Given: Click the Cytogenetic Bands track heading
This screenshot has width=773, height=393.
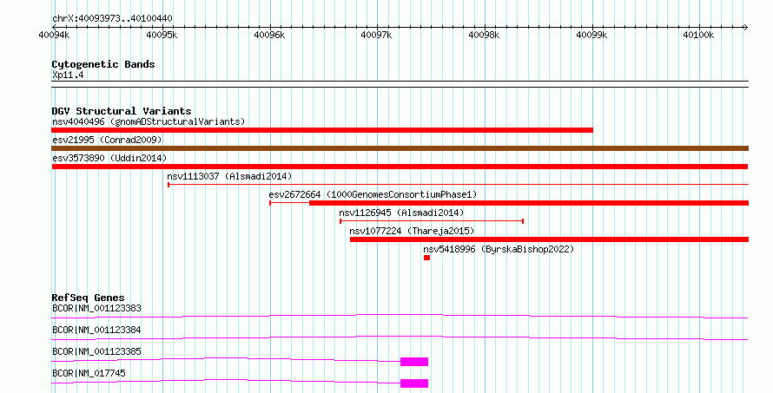Looking at the screenshot, I should point(103,64).
